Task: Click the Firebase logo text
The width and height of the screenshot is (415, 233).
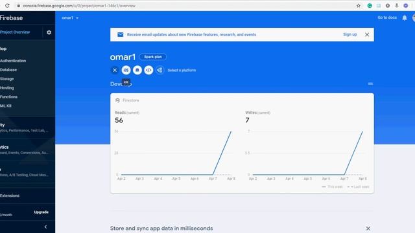Action: click(12, 18)
